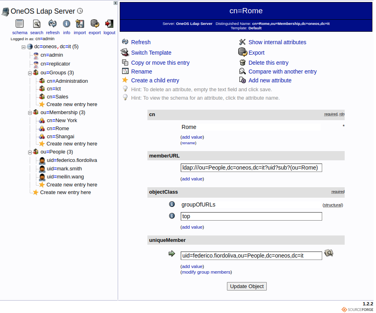Open the sidebar export icon
The height and width of the screenshot is (313, 376).
pos(95,24)
